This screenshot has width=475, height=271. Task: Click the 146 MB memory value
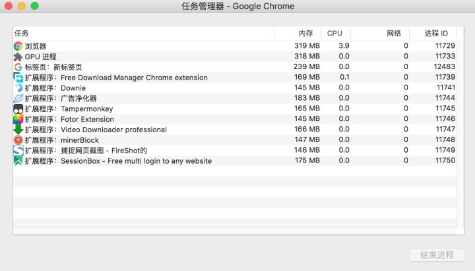pyautogui.click(x=307, y=150)
